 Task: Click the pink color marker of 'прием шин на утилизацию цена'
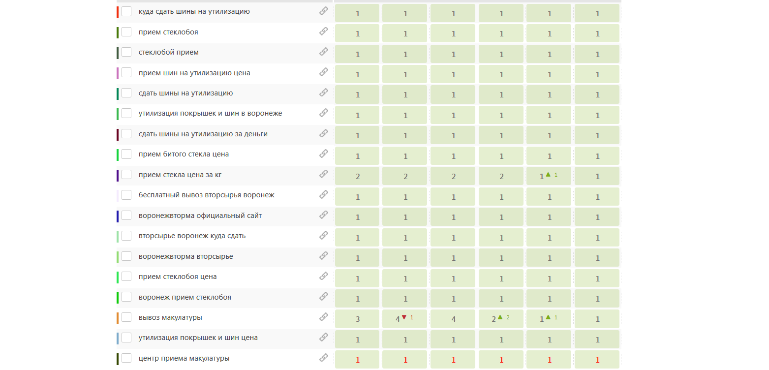[118, 73]
